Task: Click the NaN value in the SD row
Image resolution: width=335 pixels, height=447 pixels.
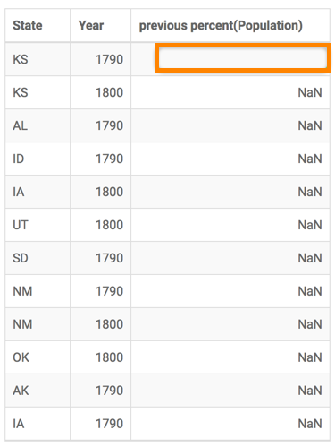Action: click(310, 258)
